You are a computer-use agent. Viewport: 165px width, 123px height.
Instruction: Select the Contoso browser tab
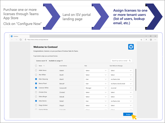click(x=20, y=36)
